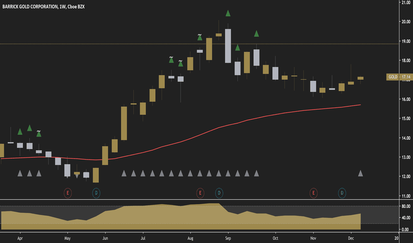
Task: Select the last December candle
Action: pos(361,78)
